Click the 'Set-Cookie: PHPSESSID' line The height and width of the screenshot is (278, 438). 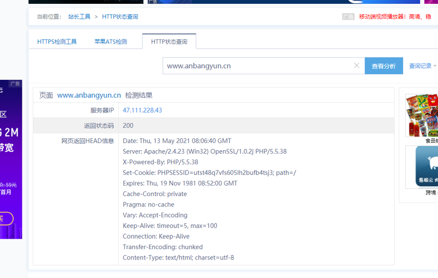tap(209, 173)
